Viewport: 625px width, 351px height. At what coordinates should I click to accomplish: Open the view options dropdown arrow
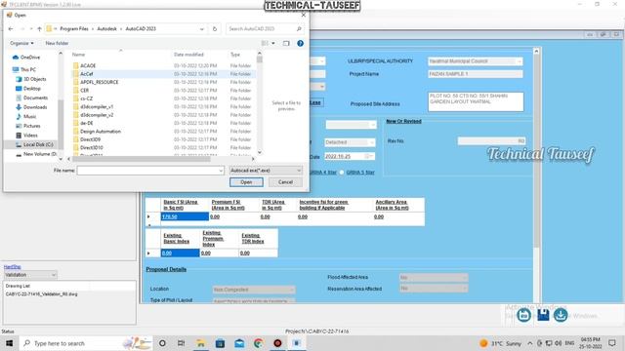pos(273,43)
